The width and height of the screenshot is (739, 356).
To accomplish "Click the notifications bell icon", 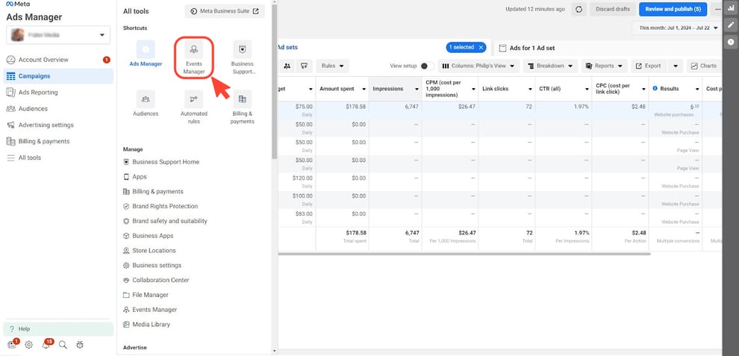I will [x=46, y=345].
